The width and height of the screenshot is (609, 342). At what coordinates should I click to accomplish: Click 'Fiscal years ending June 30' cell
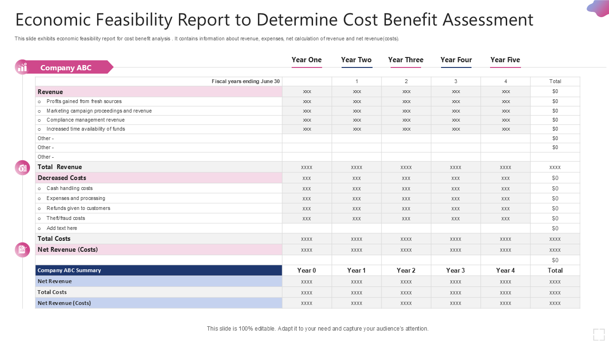click(x=159, y=81)
